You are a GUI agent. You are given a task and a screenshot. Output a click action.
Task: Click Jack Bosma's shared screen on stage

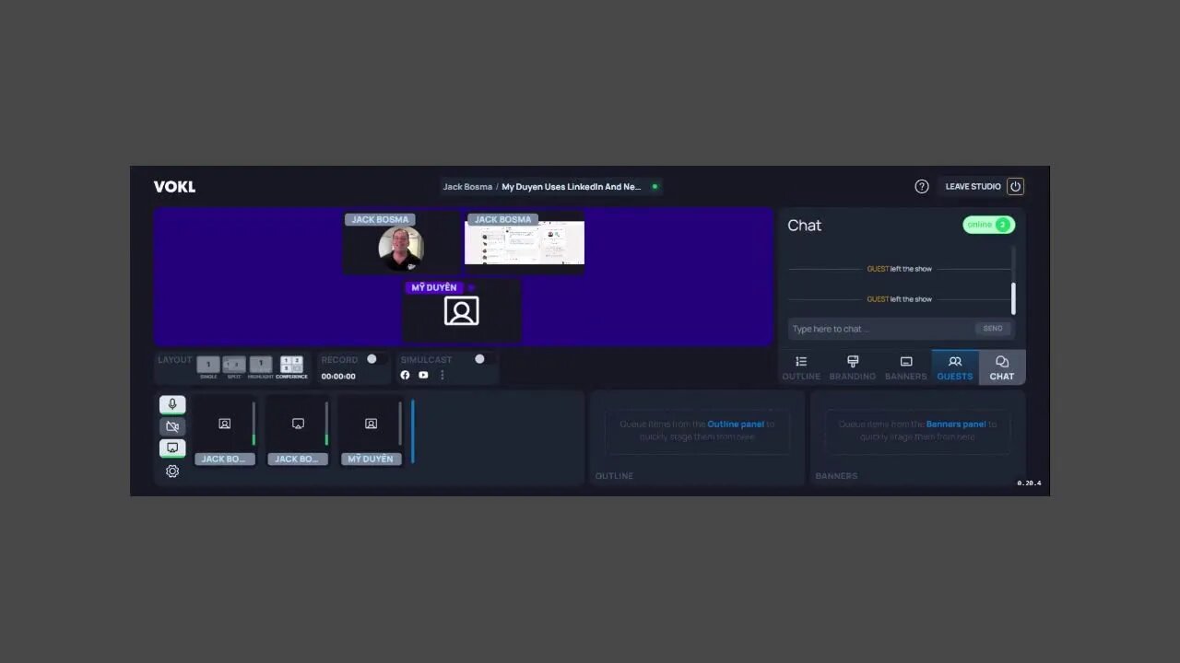pyautogui.click(x=525, y=243)
